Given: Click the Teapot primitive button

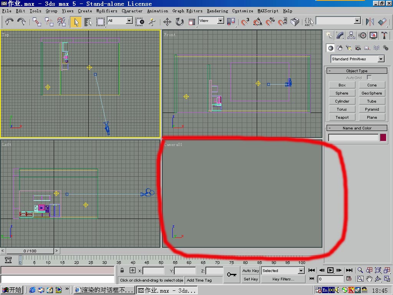Looking at the screenshot, I should tap(342, 117).
